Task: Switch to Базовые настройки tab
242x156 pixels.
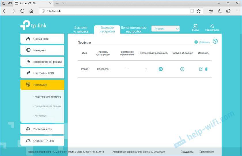Action: pos(107,29)
